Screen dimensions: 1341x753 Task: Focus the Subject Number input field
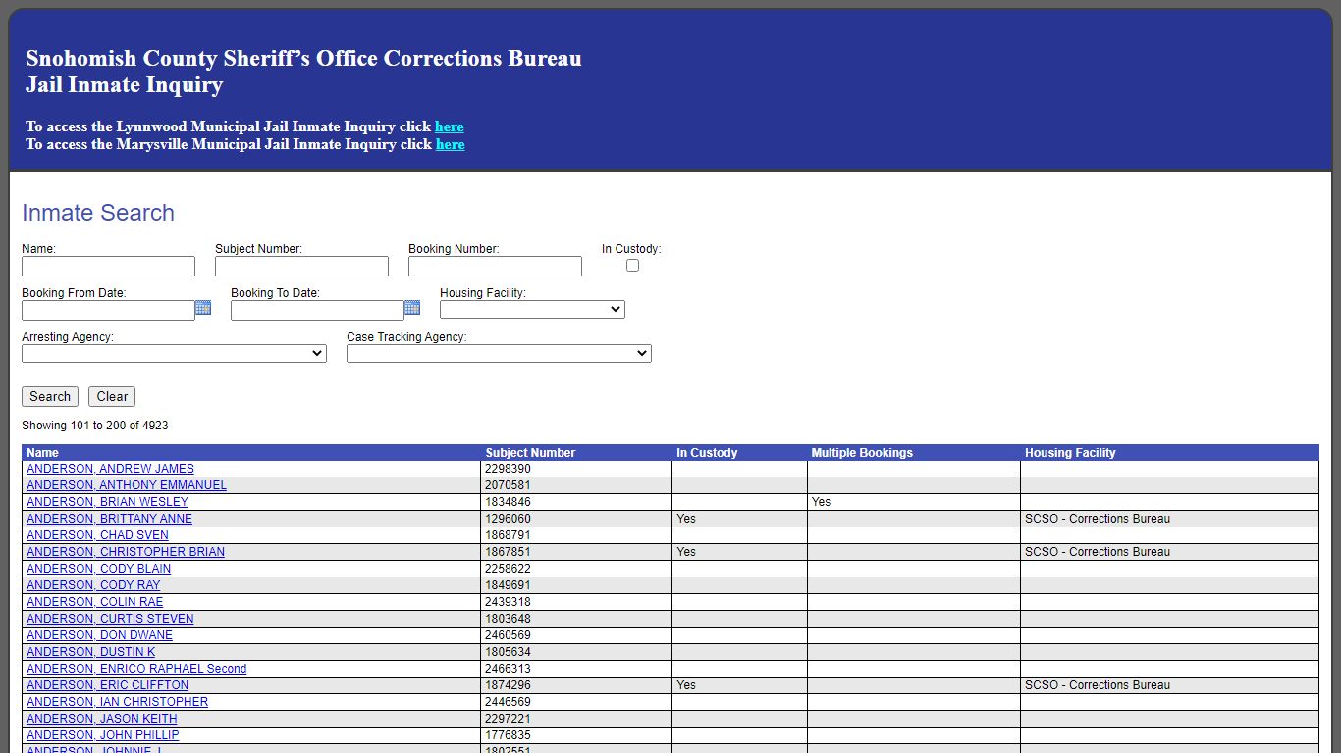click(301, 267)
